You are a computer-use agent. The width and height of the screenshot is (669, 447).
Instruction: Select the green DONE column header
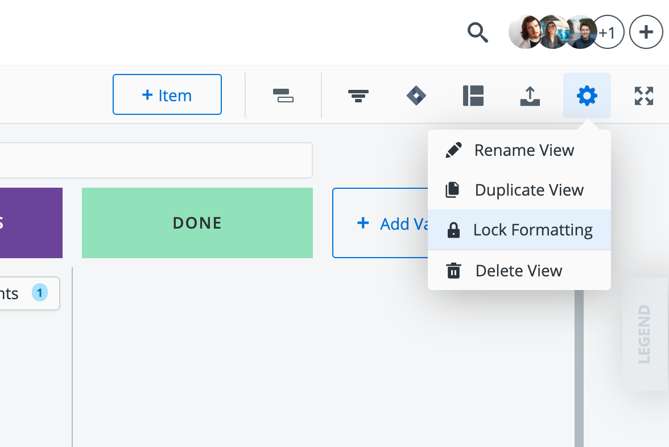coord(197,223)
